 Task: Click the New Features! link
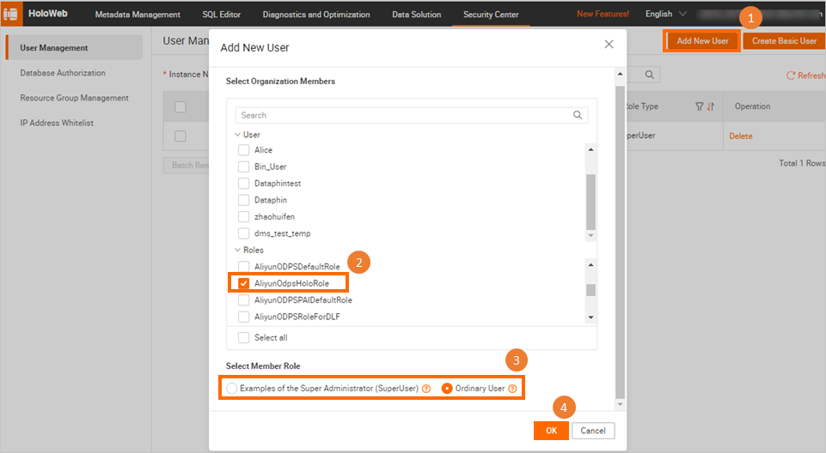click(x=603, y=14)
